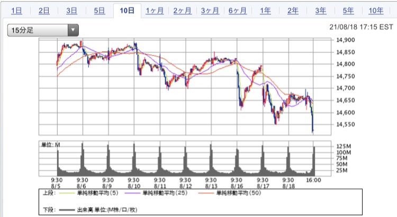
Task: Click the 下段: legend label
Action: tap(49, 210)
